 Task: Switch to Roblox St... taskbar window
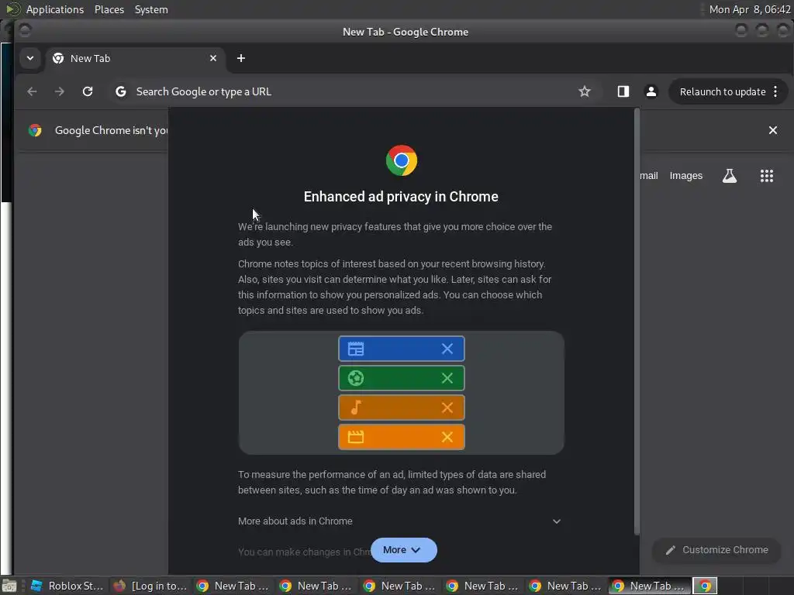(x=67, y=586)
